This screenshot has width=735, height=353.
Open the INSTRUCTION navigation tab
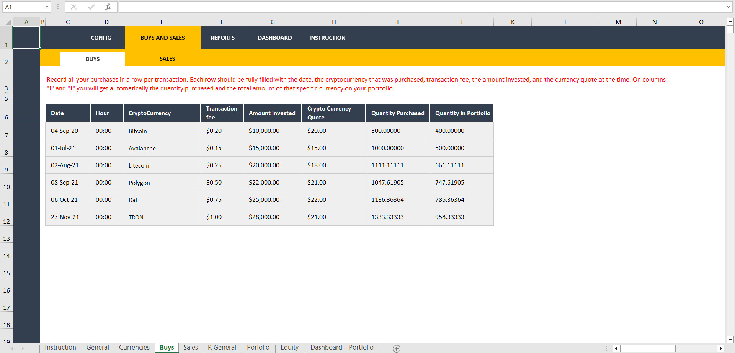click(x=327, y=38)
